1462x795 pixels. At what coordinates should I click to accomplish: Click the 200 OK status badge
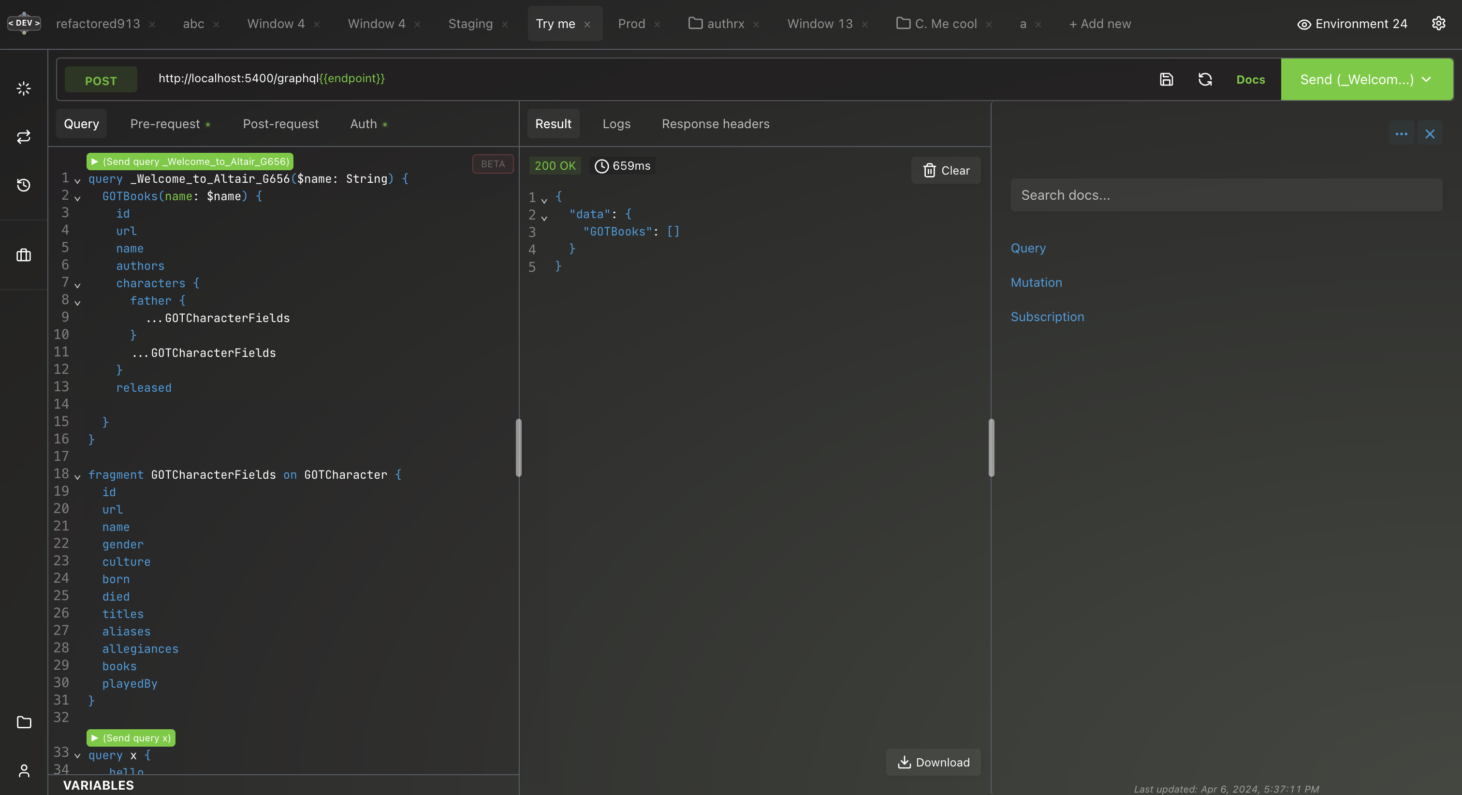click(555, 166)
